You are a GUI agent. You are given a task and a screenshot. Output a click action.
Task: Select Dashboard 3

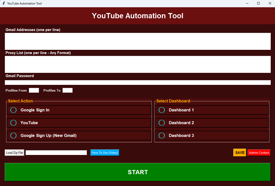(x=212, y=136)
